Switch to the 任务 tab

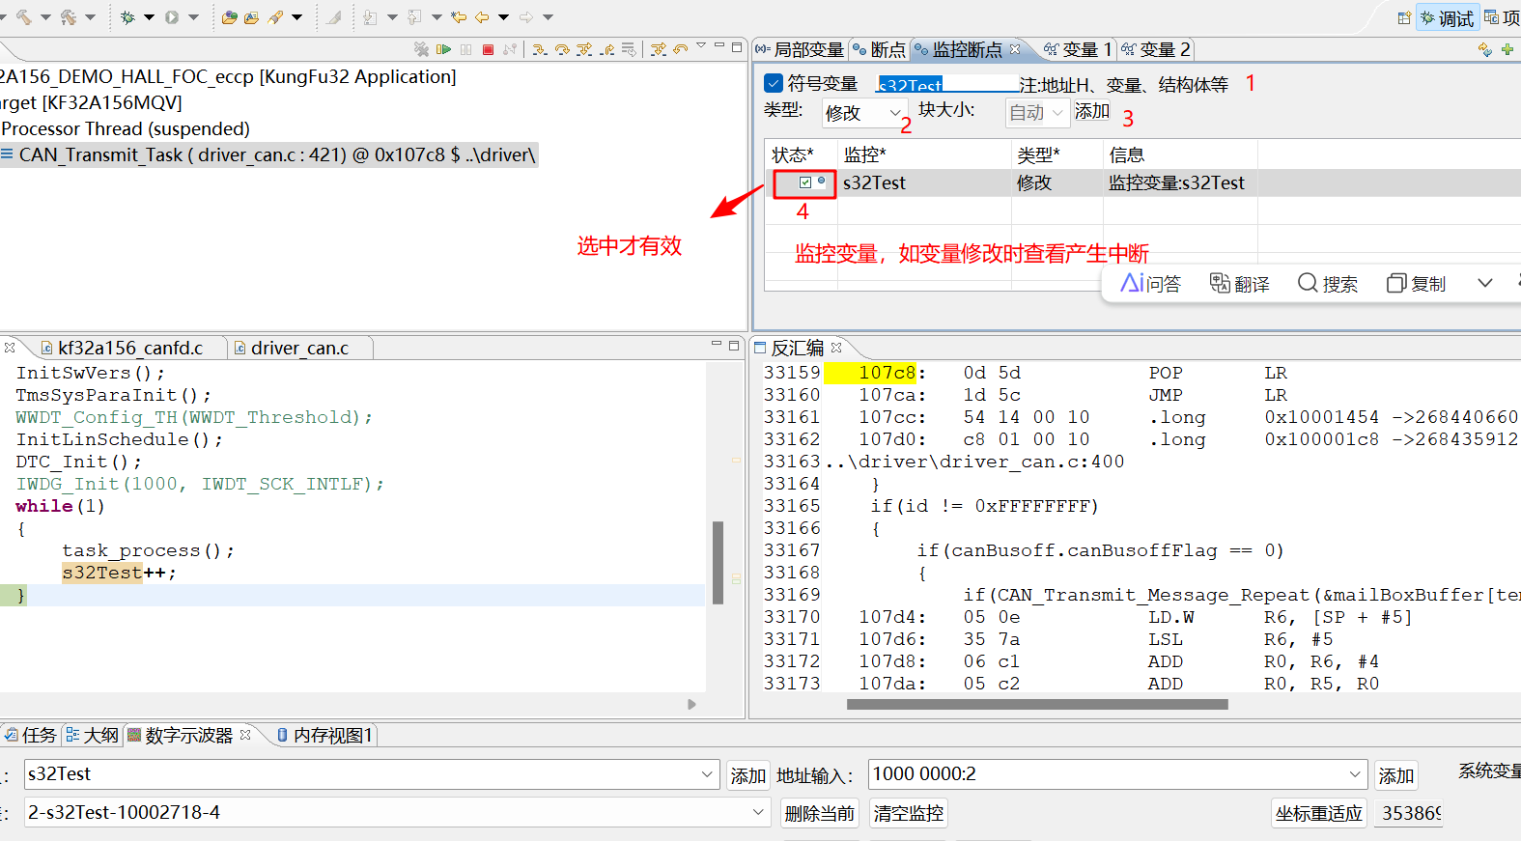coord(30,735)
